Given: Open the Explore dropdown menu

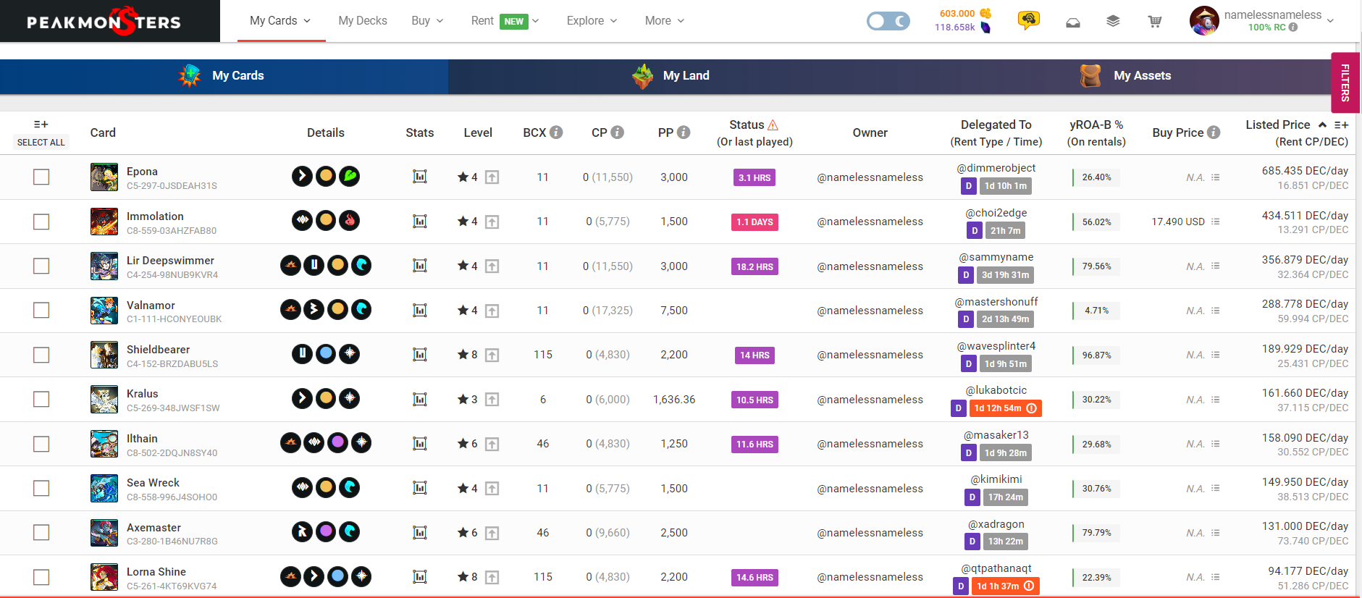Looking at the screenshot, I should (x=592, y=21).
